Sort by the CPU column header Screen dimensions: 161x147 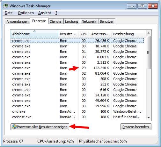(84, 34)
